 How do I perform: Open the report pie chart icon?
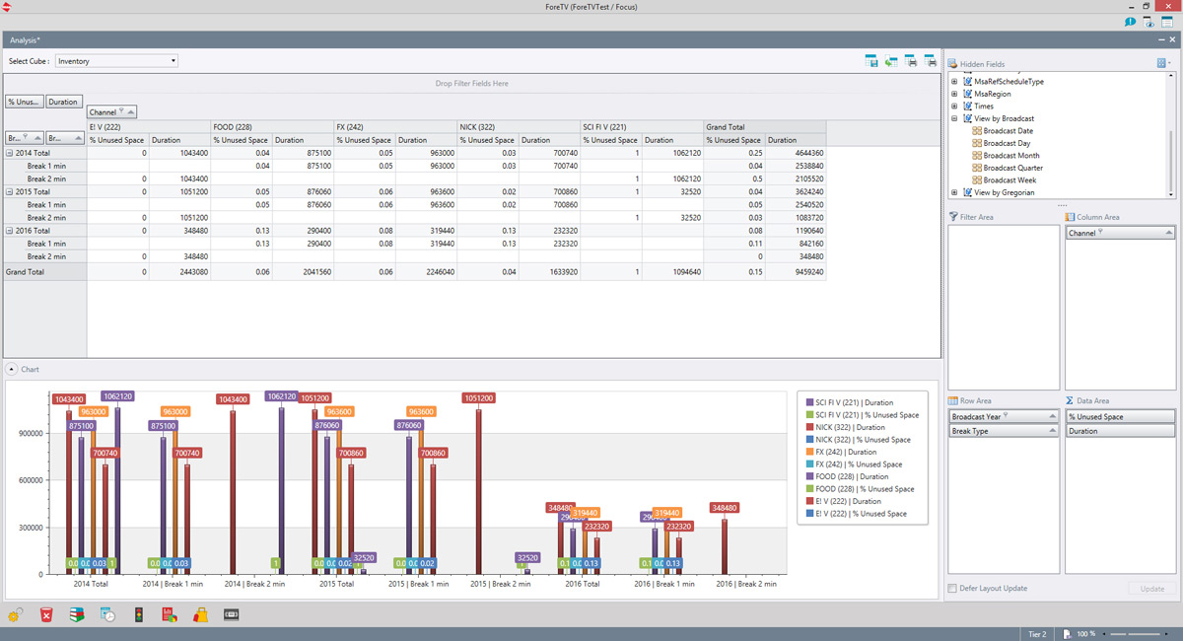(170, 614)
